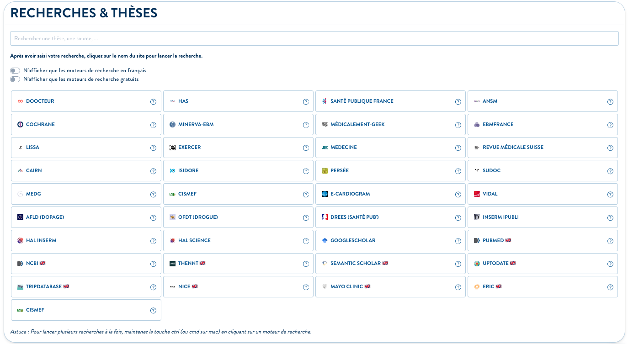The width and height of the screenshot is (628, 344).
Task: Click the help icon on the ANSM card
Action: pyautogui.click(x=610, y=102)
